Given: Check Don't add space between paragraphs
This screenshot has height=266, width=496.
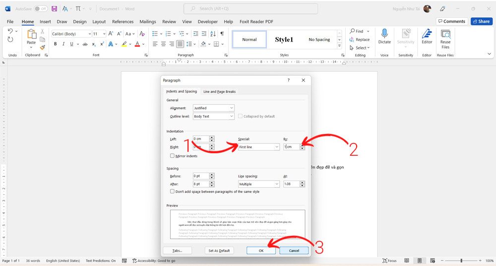Looking at the screenshot, I should pyautogui.click(x=172, y=191).
